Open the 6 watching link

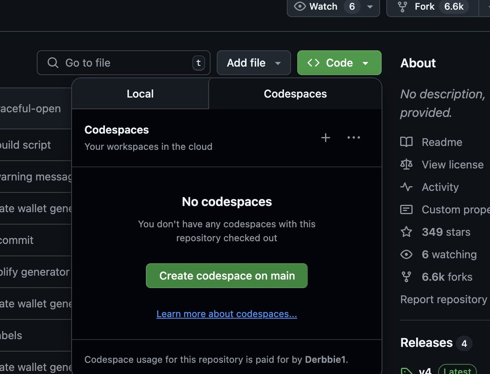pyautogui.click(x=449, y=254)
